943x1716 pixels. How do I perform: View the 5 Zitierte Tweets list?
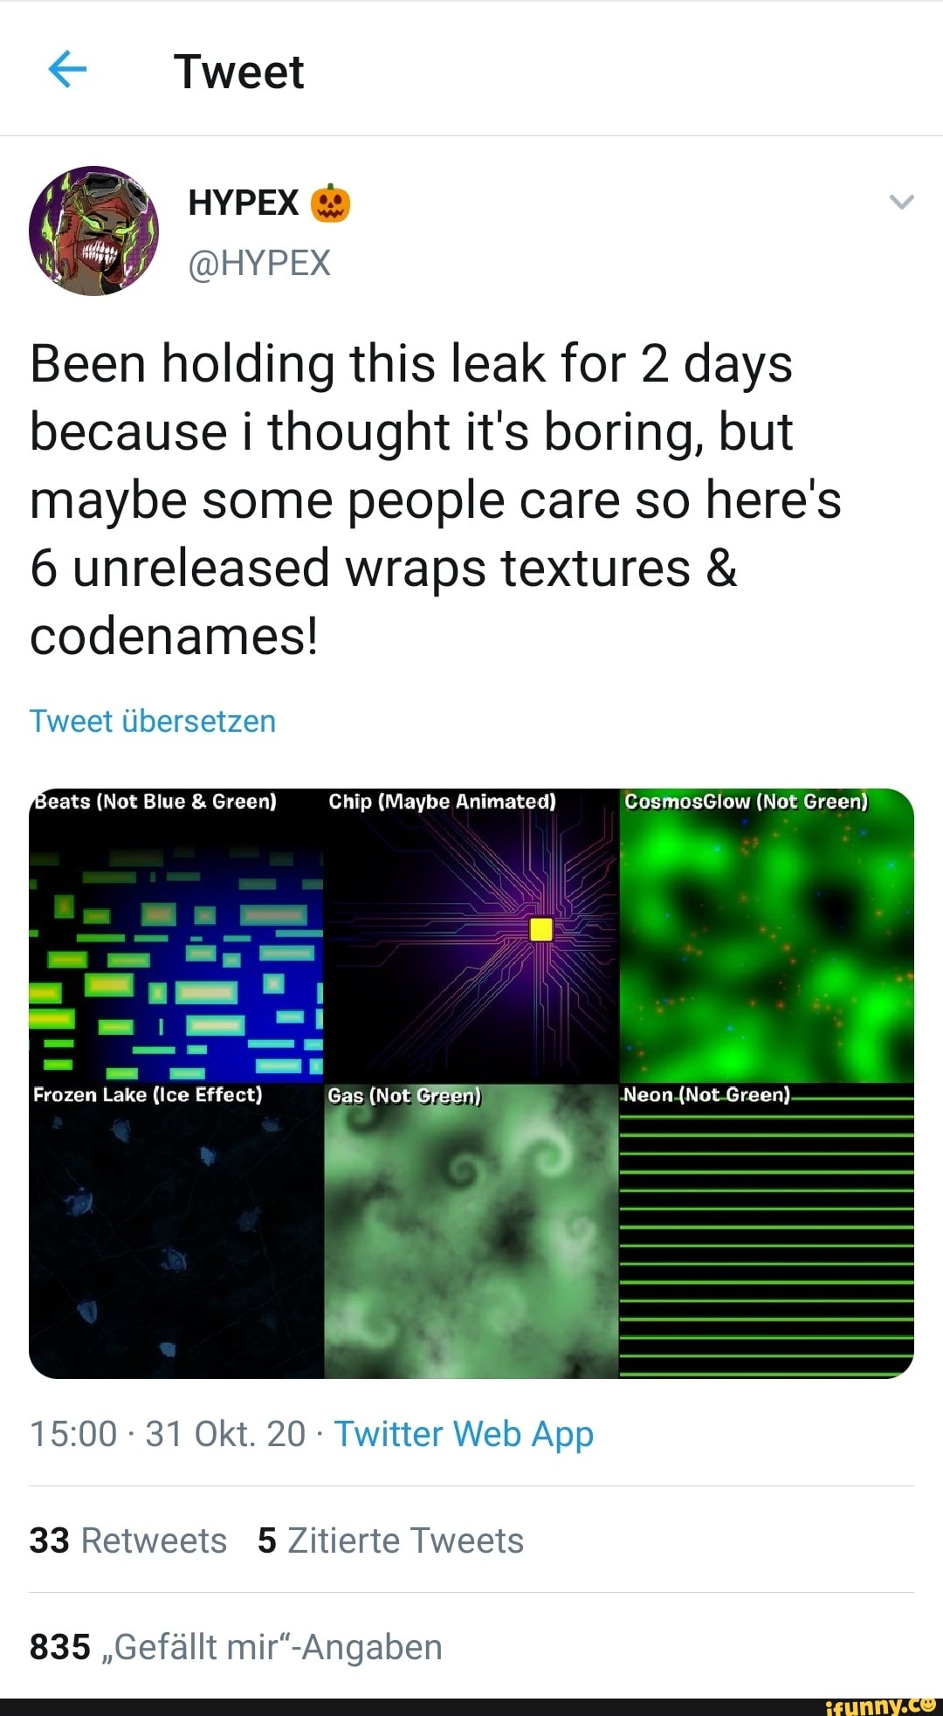click(390, 1540)
